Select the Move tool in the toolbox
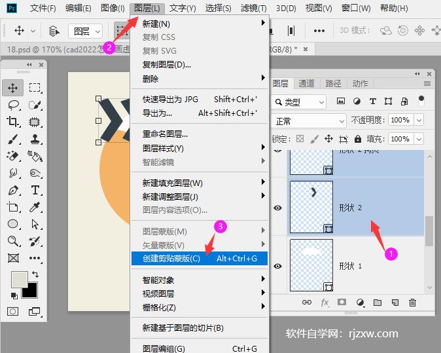Viewport: 441px width, 353px height. click(x=12, y=88)
